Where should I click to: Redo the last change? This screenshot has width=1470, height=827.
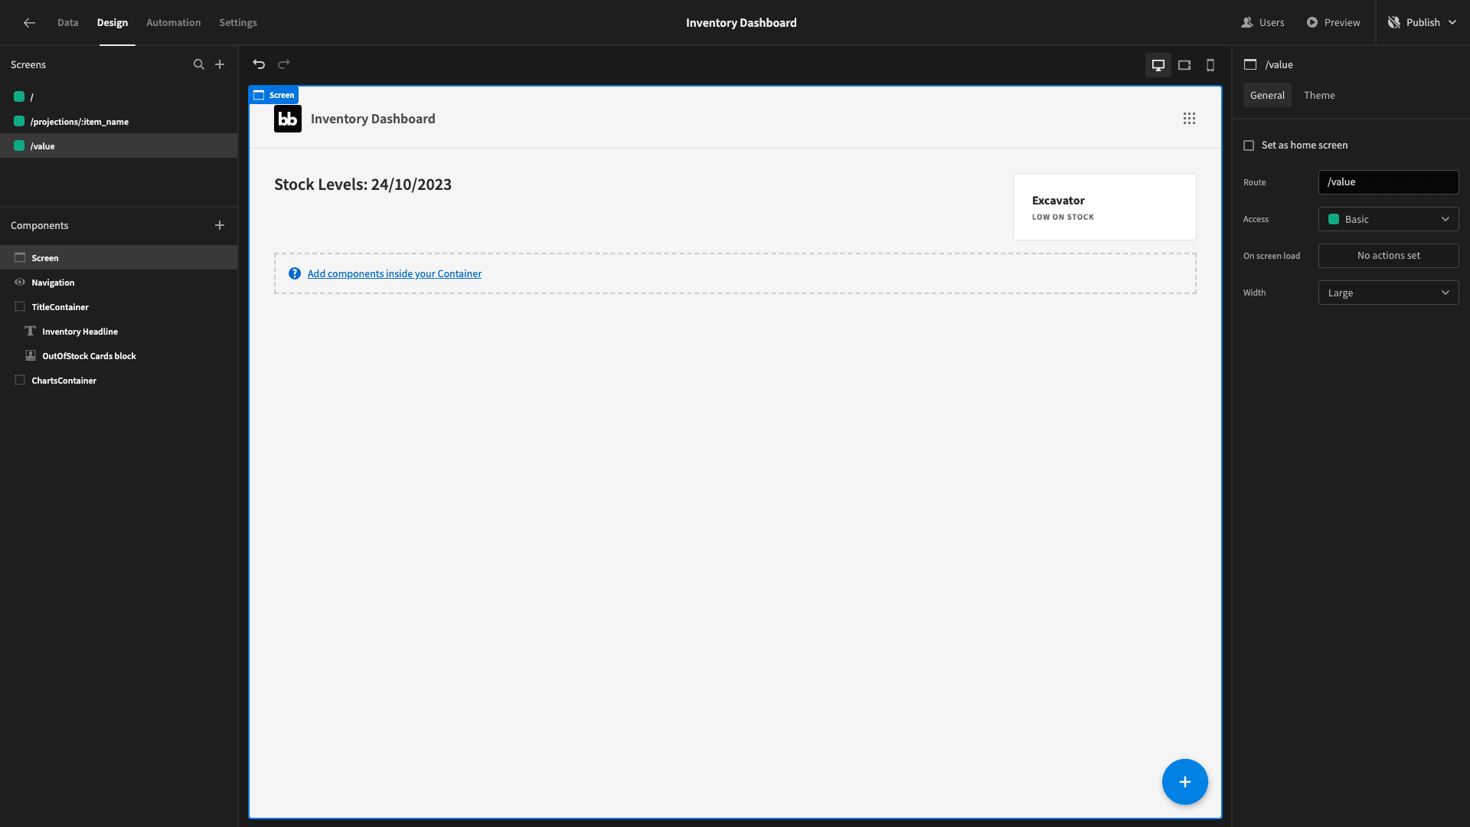coord(284,64)
